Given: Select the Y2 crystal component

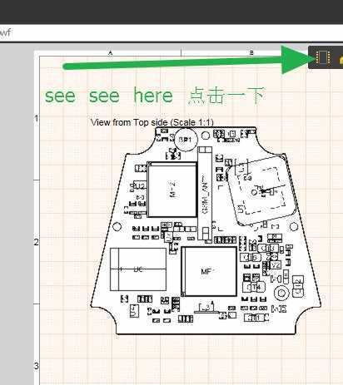Looking at the screenshot, I should (276, 265).
